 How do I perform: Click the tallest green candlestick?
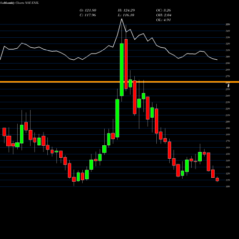[x=122, y=70]
